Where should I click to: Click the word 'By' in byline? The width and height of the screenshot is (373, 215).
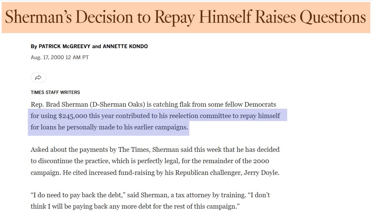click(x=34, y=46)
